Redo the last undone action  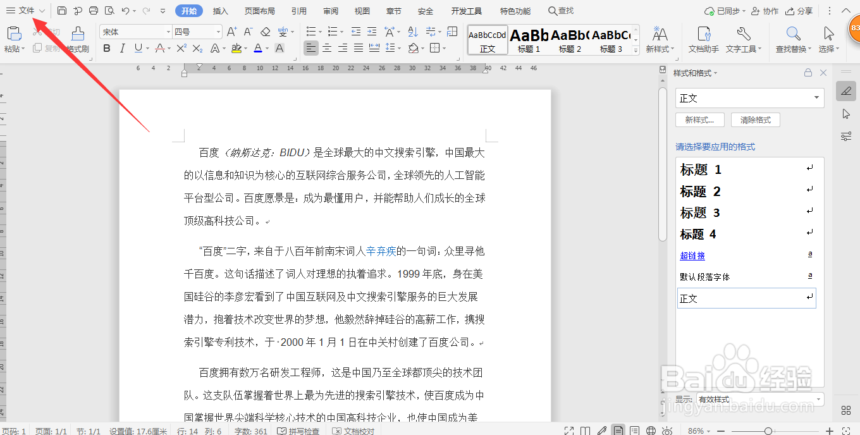146,11
